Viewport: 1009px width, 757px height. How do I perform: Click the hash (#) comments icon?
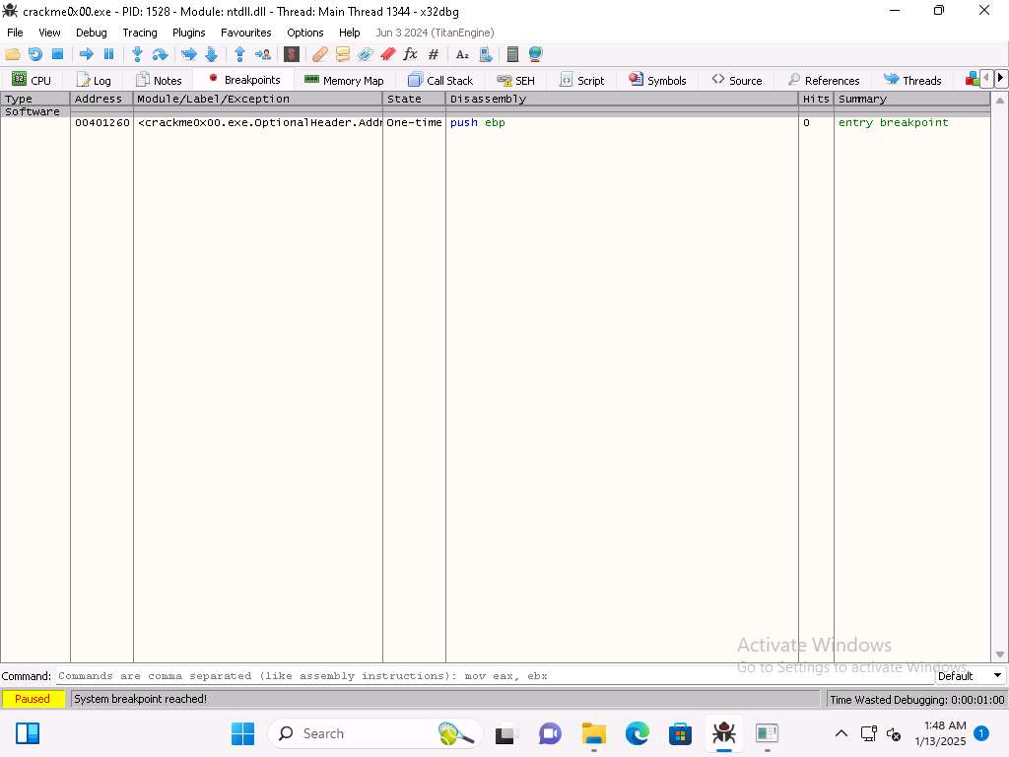click(433, 54)
